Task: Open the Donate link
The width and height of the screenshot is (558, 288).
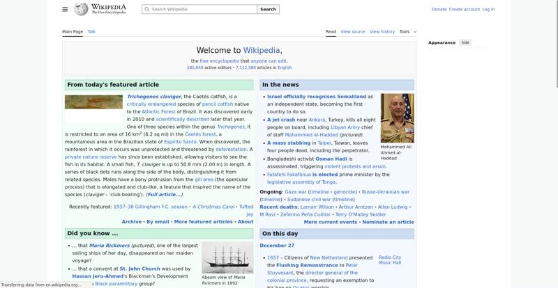Action: point(439,9)
